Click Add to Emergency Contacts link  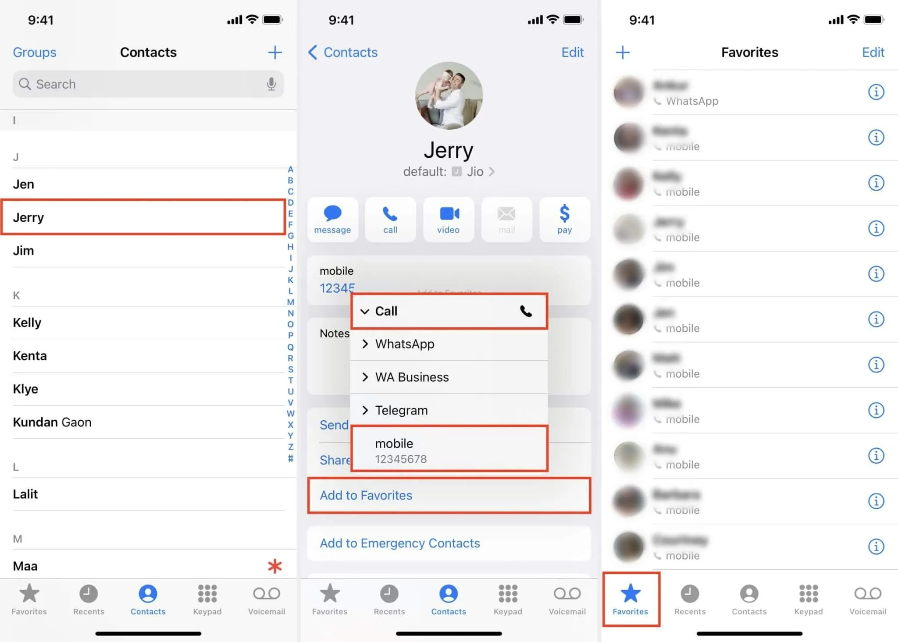tap(399, 542)
